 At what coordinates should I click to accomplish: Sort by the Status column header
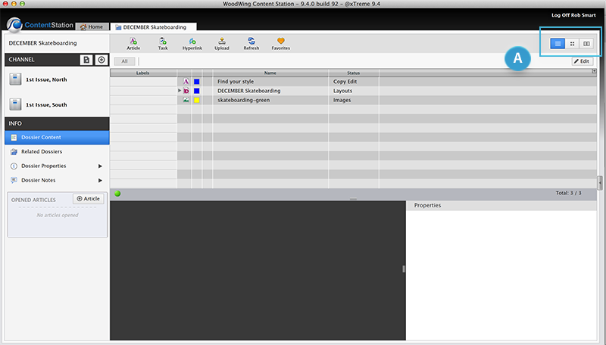(x=354, y=73)
